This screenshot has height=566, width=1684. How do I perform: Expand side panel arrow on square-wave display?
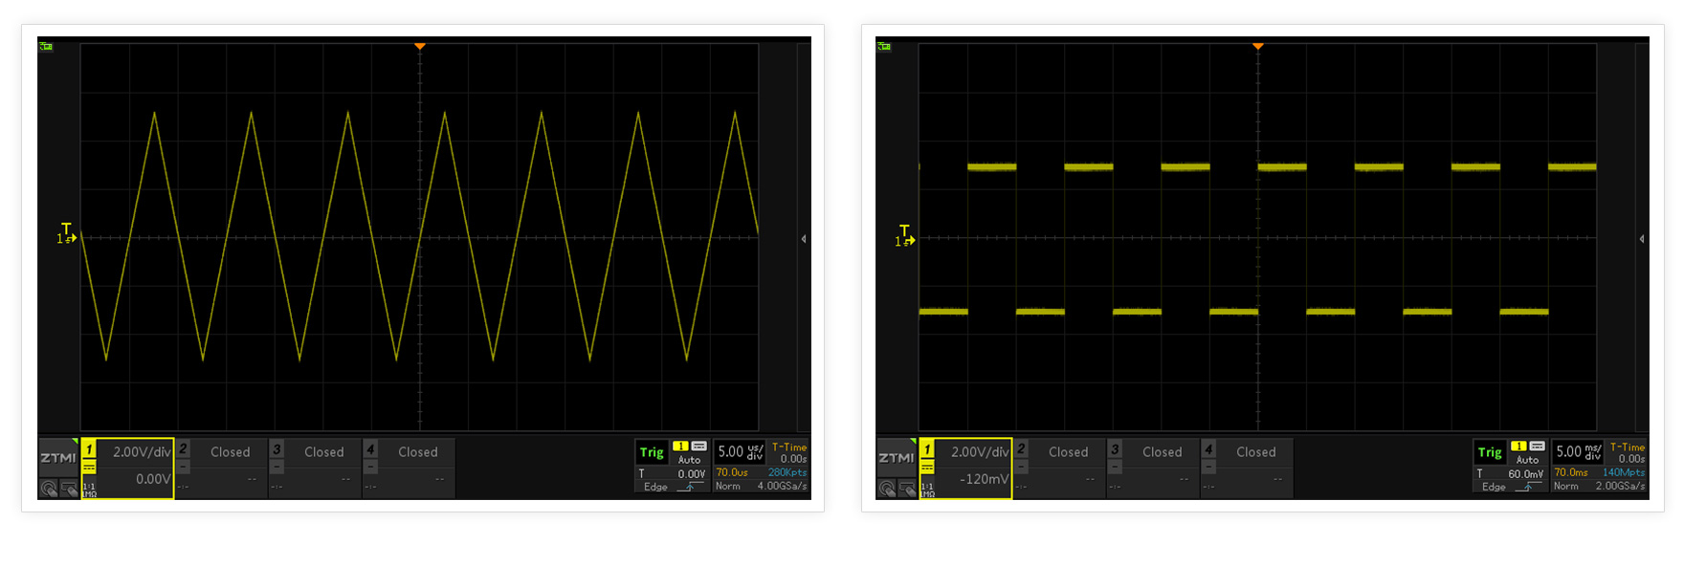[1642, 239]
